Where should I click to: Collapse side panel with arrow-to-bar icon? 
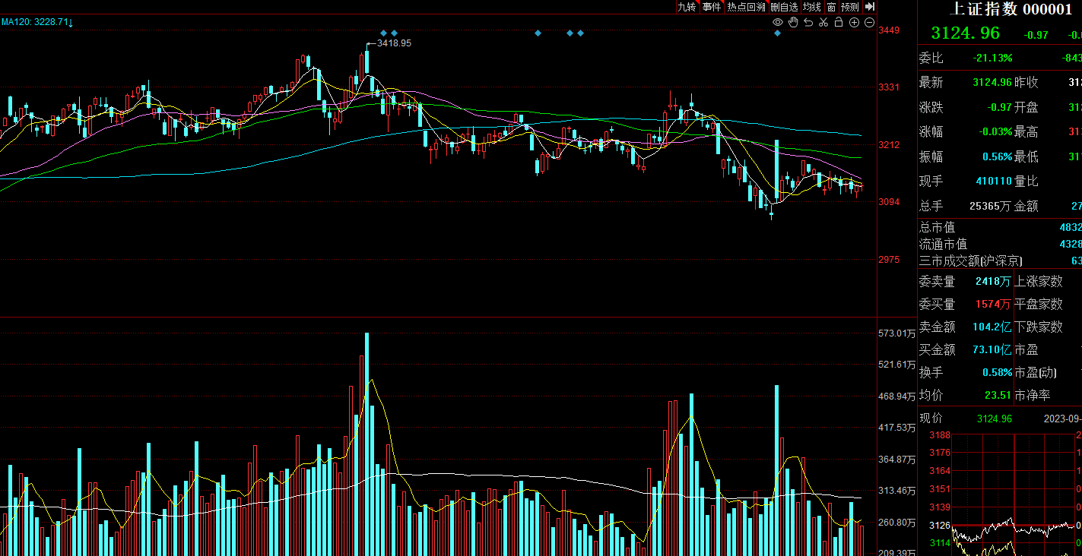(870, 6)
